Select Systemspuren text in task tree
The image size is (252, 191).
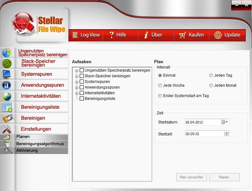coord(97,82)
